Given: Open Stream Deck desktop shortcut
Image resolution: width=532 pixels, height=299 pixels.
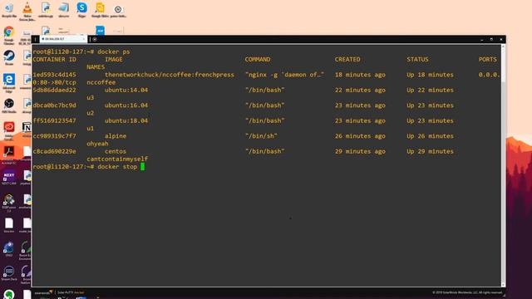Looking at the screenshot, I should pos(9,273).
